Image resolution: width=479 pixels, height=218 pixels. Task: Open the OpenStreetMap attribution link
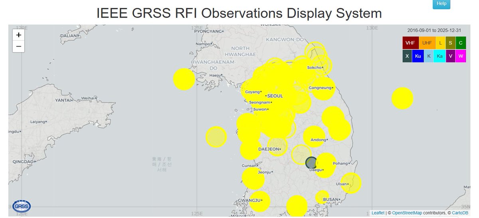[407, 213]
